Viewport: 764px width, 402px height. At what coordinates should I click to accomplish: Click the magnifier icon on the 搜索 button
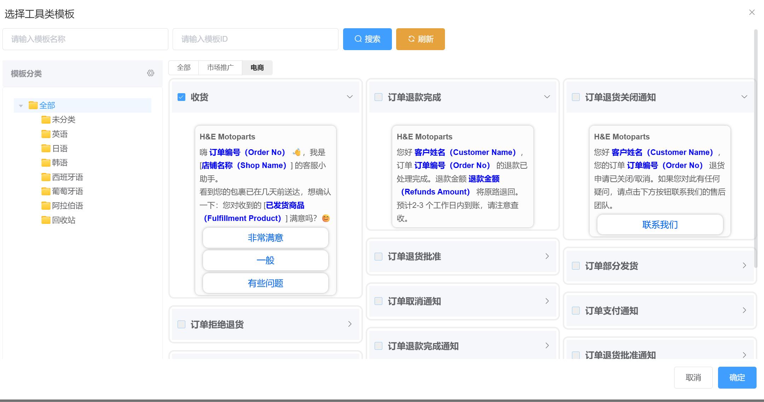(x=358, y=39)
